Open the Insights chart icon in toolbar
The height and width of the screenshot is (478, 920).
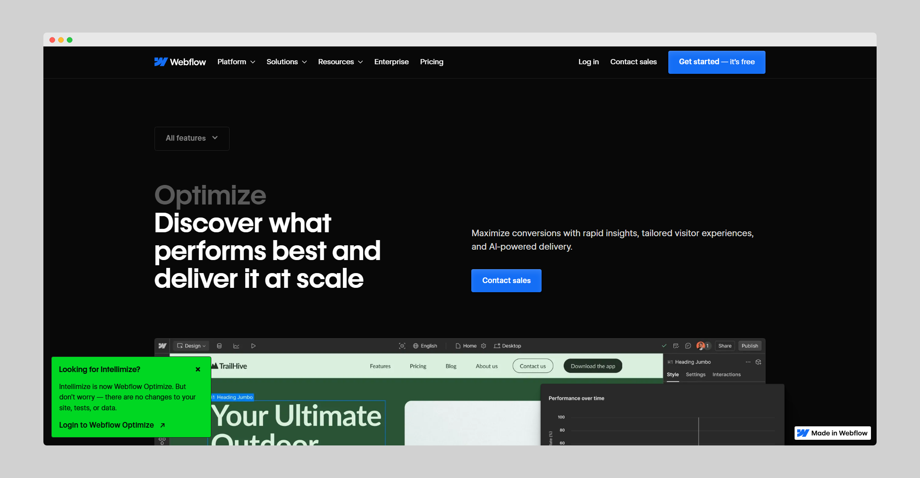tap(236, 346)
